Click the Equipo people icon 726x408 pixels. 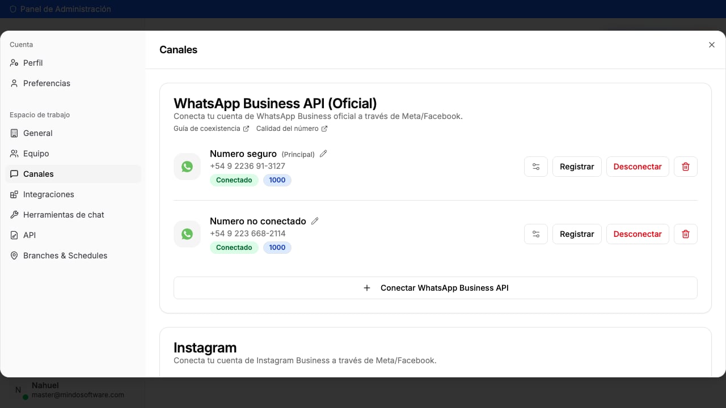tap(14, 154)
